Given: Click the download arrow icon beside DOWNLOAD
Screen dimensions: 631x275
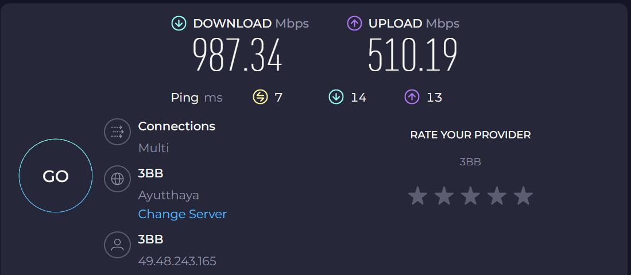Looking at the screenshot, I should tap(179, 24).
